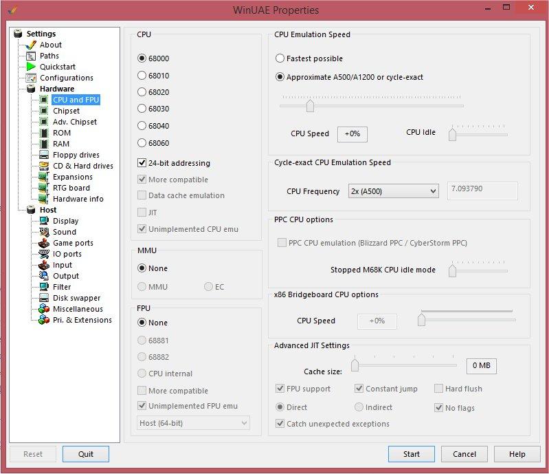Click the Hardware info tree entry
The image size is (549, 474).
pos(78,199)
